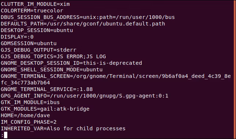This screenshot has height=139, width=236.
Task: Click the GJS_DEBUG_OUTPUT=stderr line
Action: 38,50
